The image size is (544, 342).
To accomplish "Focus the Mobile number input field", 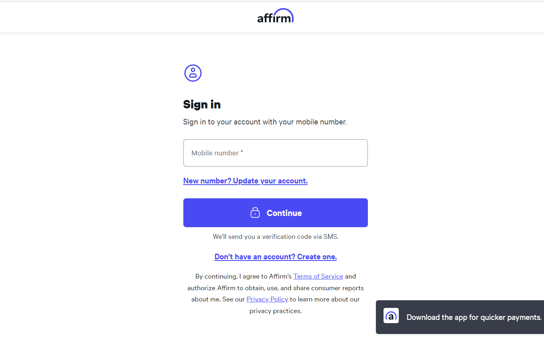I will pyautogui.click(x=275, y=153).
